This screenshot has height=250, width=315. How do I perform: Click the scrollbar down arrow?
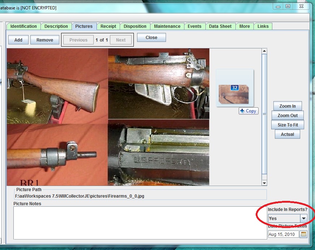tap(264, 183)
